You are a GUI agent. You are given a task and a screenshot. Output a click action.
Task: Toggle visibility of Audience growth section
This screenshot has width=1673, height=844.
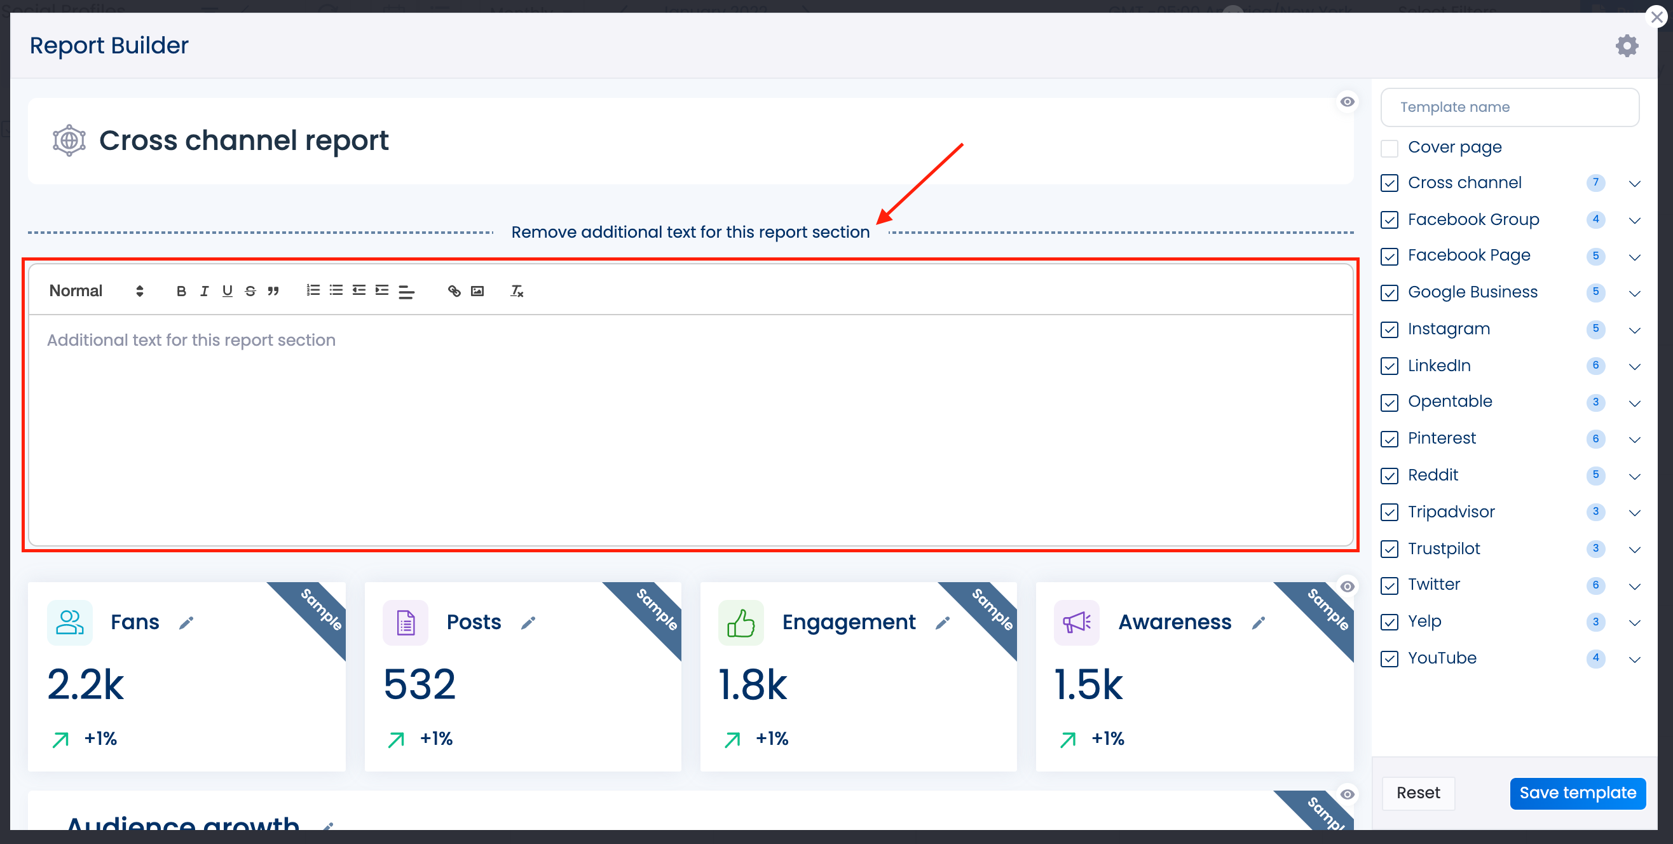[x=1347, y=794]
